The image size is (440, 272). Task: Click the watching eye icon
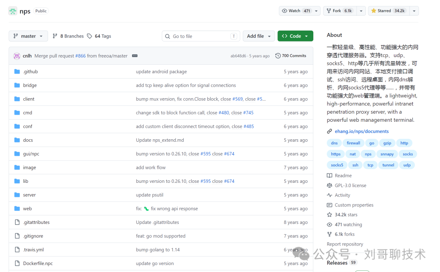pyautogui.click(x=330, y=225)
